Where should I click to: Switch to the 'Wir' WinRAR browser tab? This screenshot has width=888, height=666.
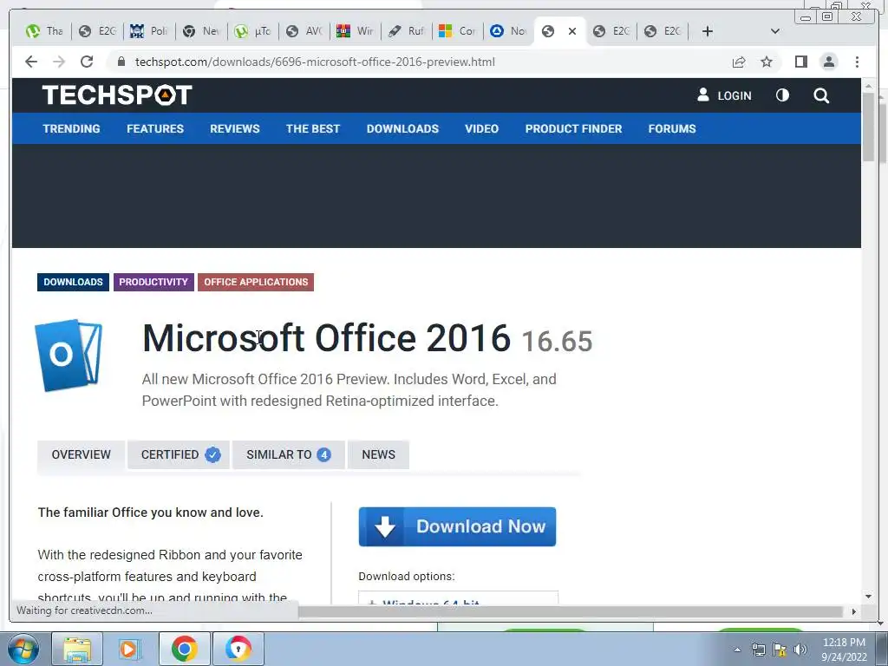click(355, 31)
